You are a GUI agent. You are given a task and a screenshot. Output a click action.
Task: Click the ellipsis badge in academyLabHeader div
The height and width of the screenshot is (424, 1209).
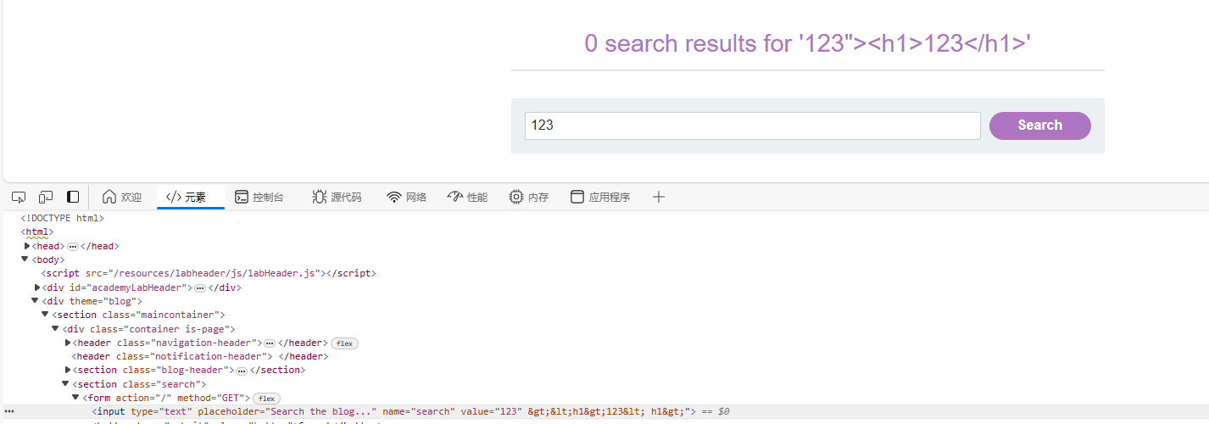click(200, 287)
